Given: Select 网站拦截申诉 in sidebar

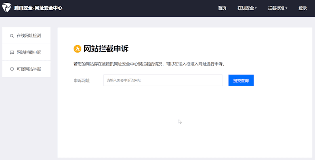Looking at the screenshot, I should [26, 52].
